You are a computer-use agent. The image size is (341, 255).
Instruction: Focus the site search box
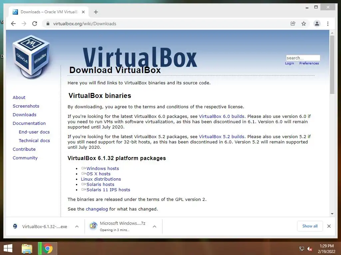tap(303, 58)
